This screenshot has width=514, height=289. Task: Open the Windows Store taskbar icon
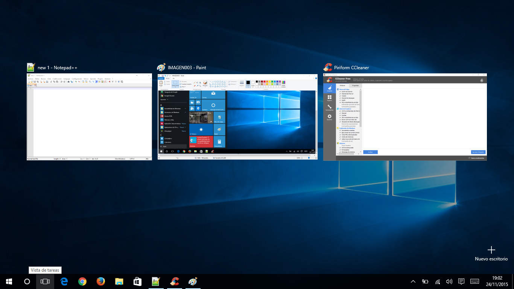tap(137, 281)
